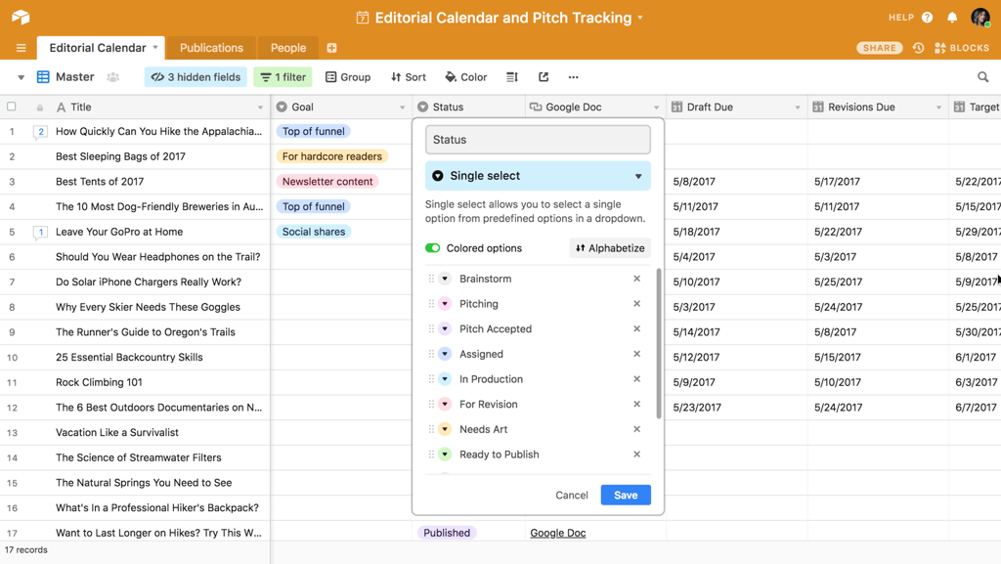Open the more options ellipsis in the toolbar
Image resolution: width=1001 pixels, height=564 pixels.
click(x=573, y=76)
